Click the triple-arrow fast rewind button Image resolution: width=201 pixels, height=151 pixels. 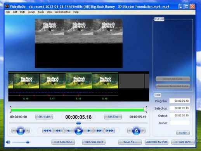click(x=47, y=131)
